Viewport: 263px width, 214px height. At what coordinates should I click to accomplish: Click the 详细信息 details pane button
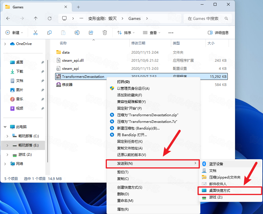(x=218, y=33)
